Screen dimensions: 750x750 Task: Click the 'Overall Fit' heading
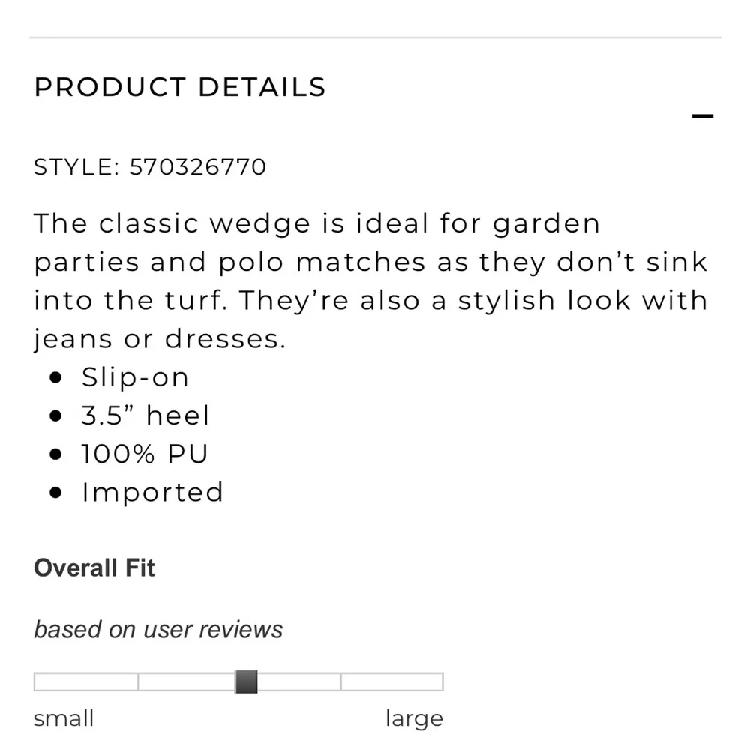tap(94, 568)
